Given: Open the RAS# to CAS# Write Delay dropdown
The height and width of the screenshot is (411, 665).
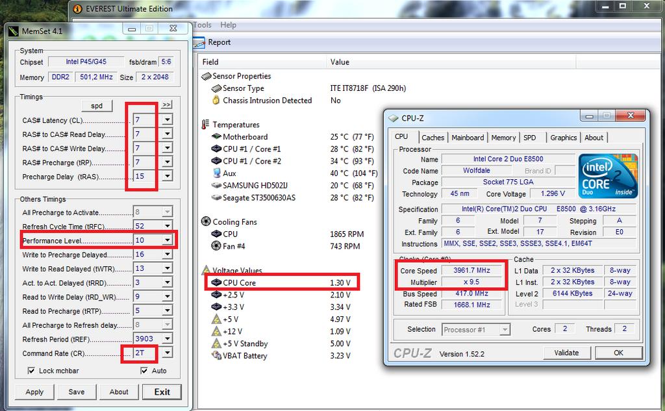Looking at the screenshot, I should (168, 148).
